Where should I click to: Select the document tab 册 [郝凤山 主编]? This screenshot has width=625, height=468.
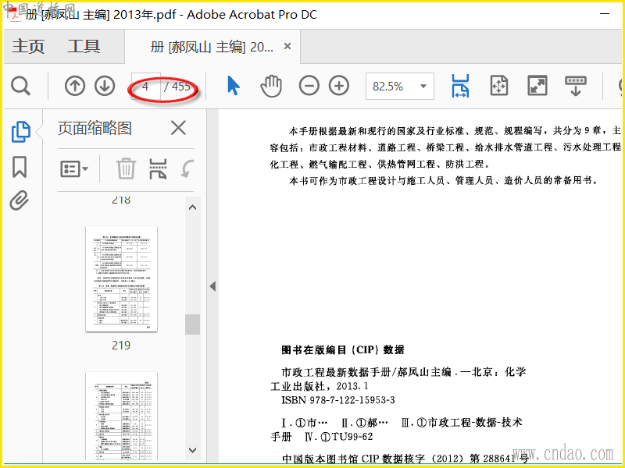pyautogui.click(x=212, y=47)
